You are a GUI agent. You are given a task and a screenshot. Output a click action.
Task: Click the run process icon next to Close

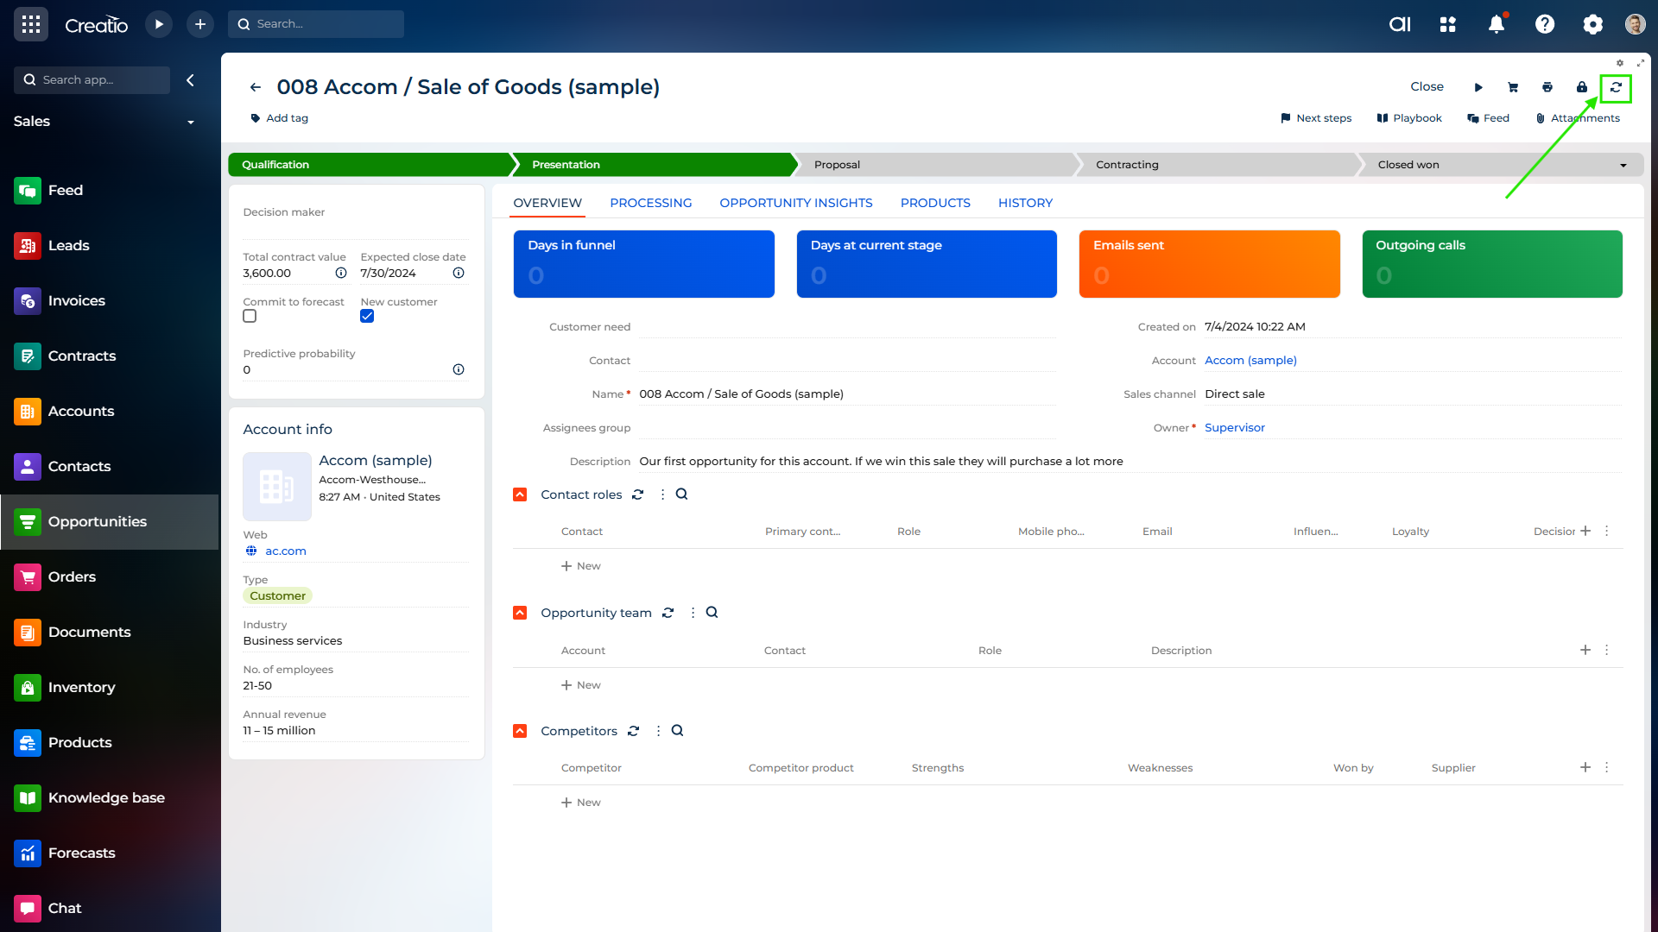click(1478, 87)
